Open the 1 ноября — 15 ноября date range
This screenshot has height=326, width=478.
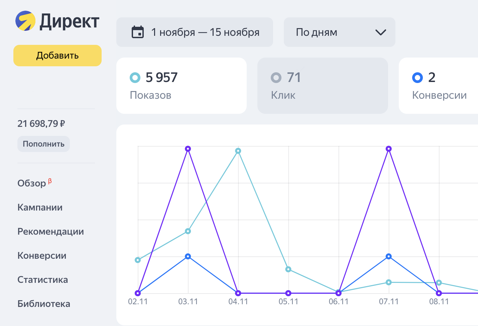point(205,32)
